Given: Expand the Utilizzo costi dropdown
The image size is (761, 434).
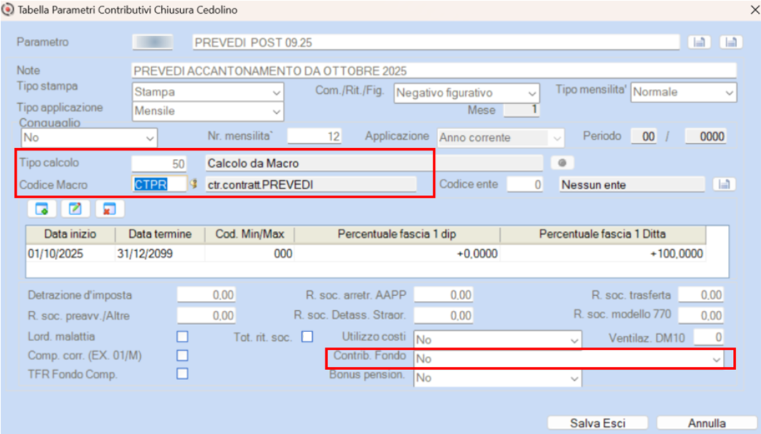Looking at the screenshot, I should (x=498, y=340).
